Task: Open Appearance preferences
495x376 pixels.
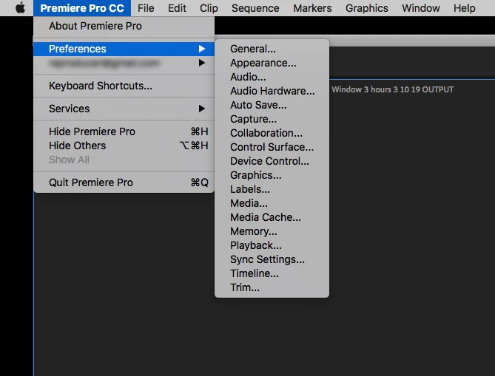Action: (272, 63)
